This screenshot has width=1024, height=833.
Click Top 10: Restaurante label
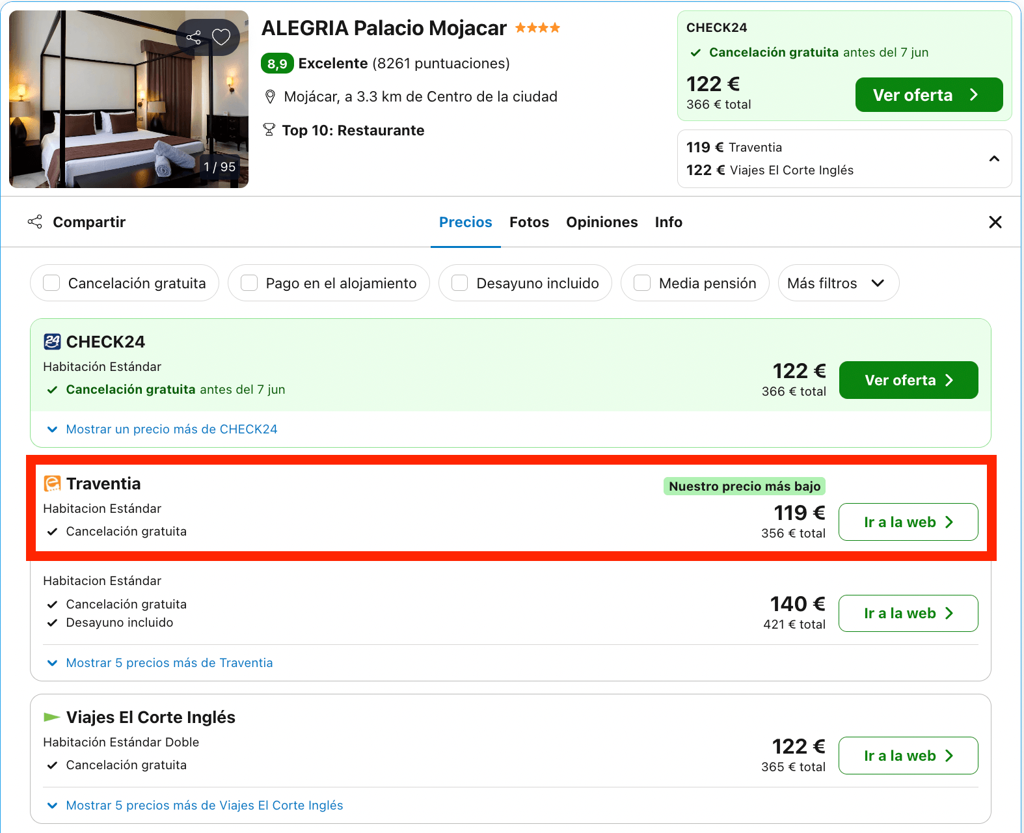tap(353, 130)
